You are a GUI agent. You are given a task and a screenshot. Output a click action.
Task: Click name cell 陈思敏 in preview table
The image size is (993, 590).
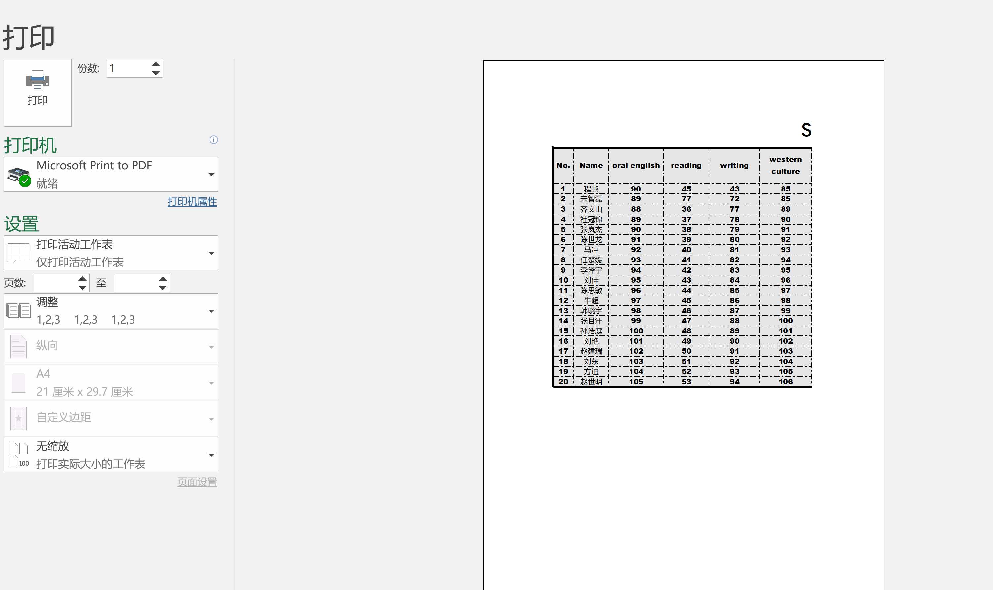591,290
